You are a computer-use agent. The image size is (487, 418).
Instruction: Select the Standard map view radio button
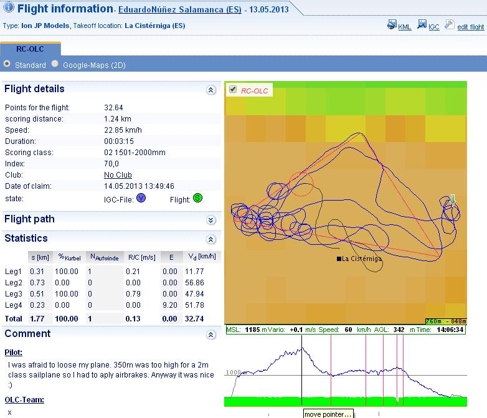click(x=7, y=64)
